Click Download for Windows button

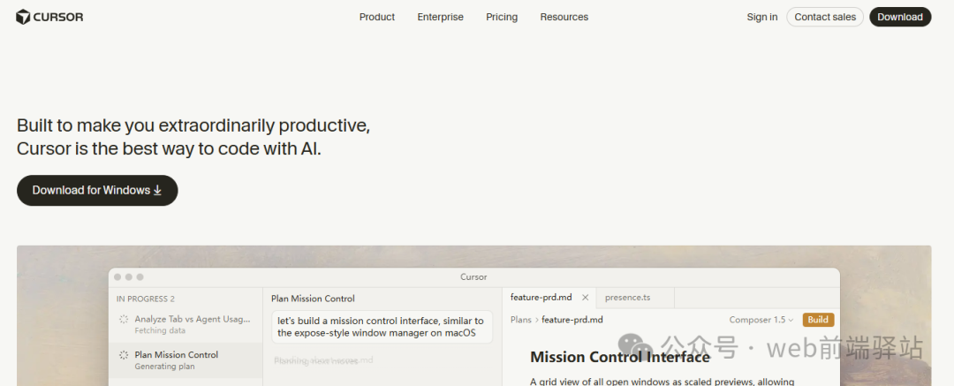pyautogui.click(x=97, y=190)
